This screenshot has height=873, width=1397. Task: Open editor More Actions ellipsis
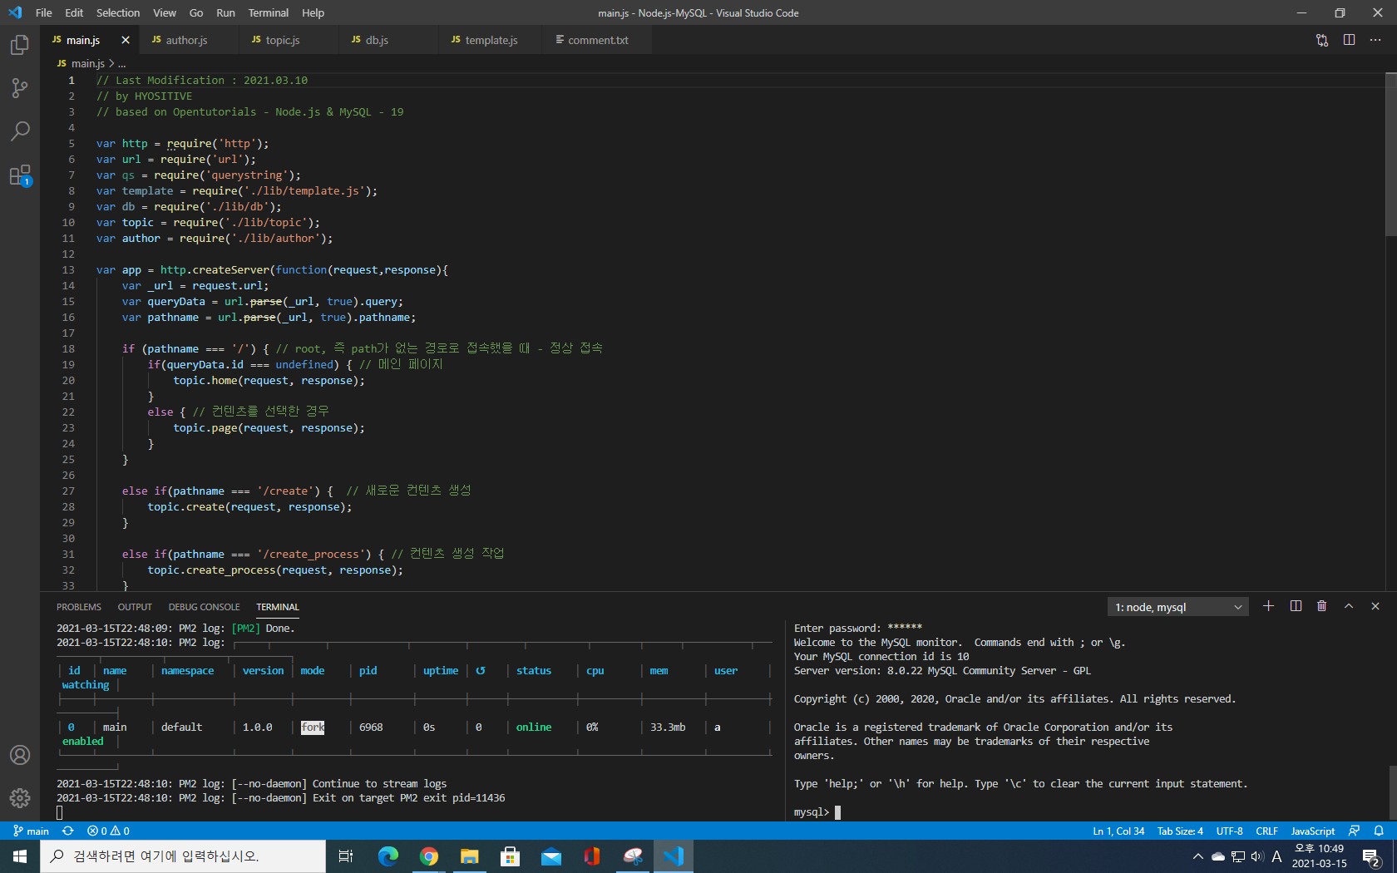click(x=1375, y=40)
